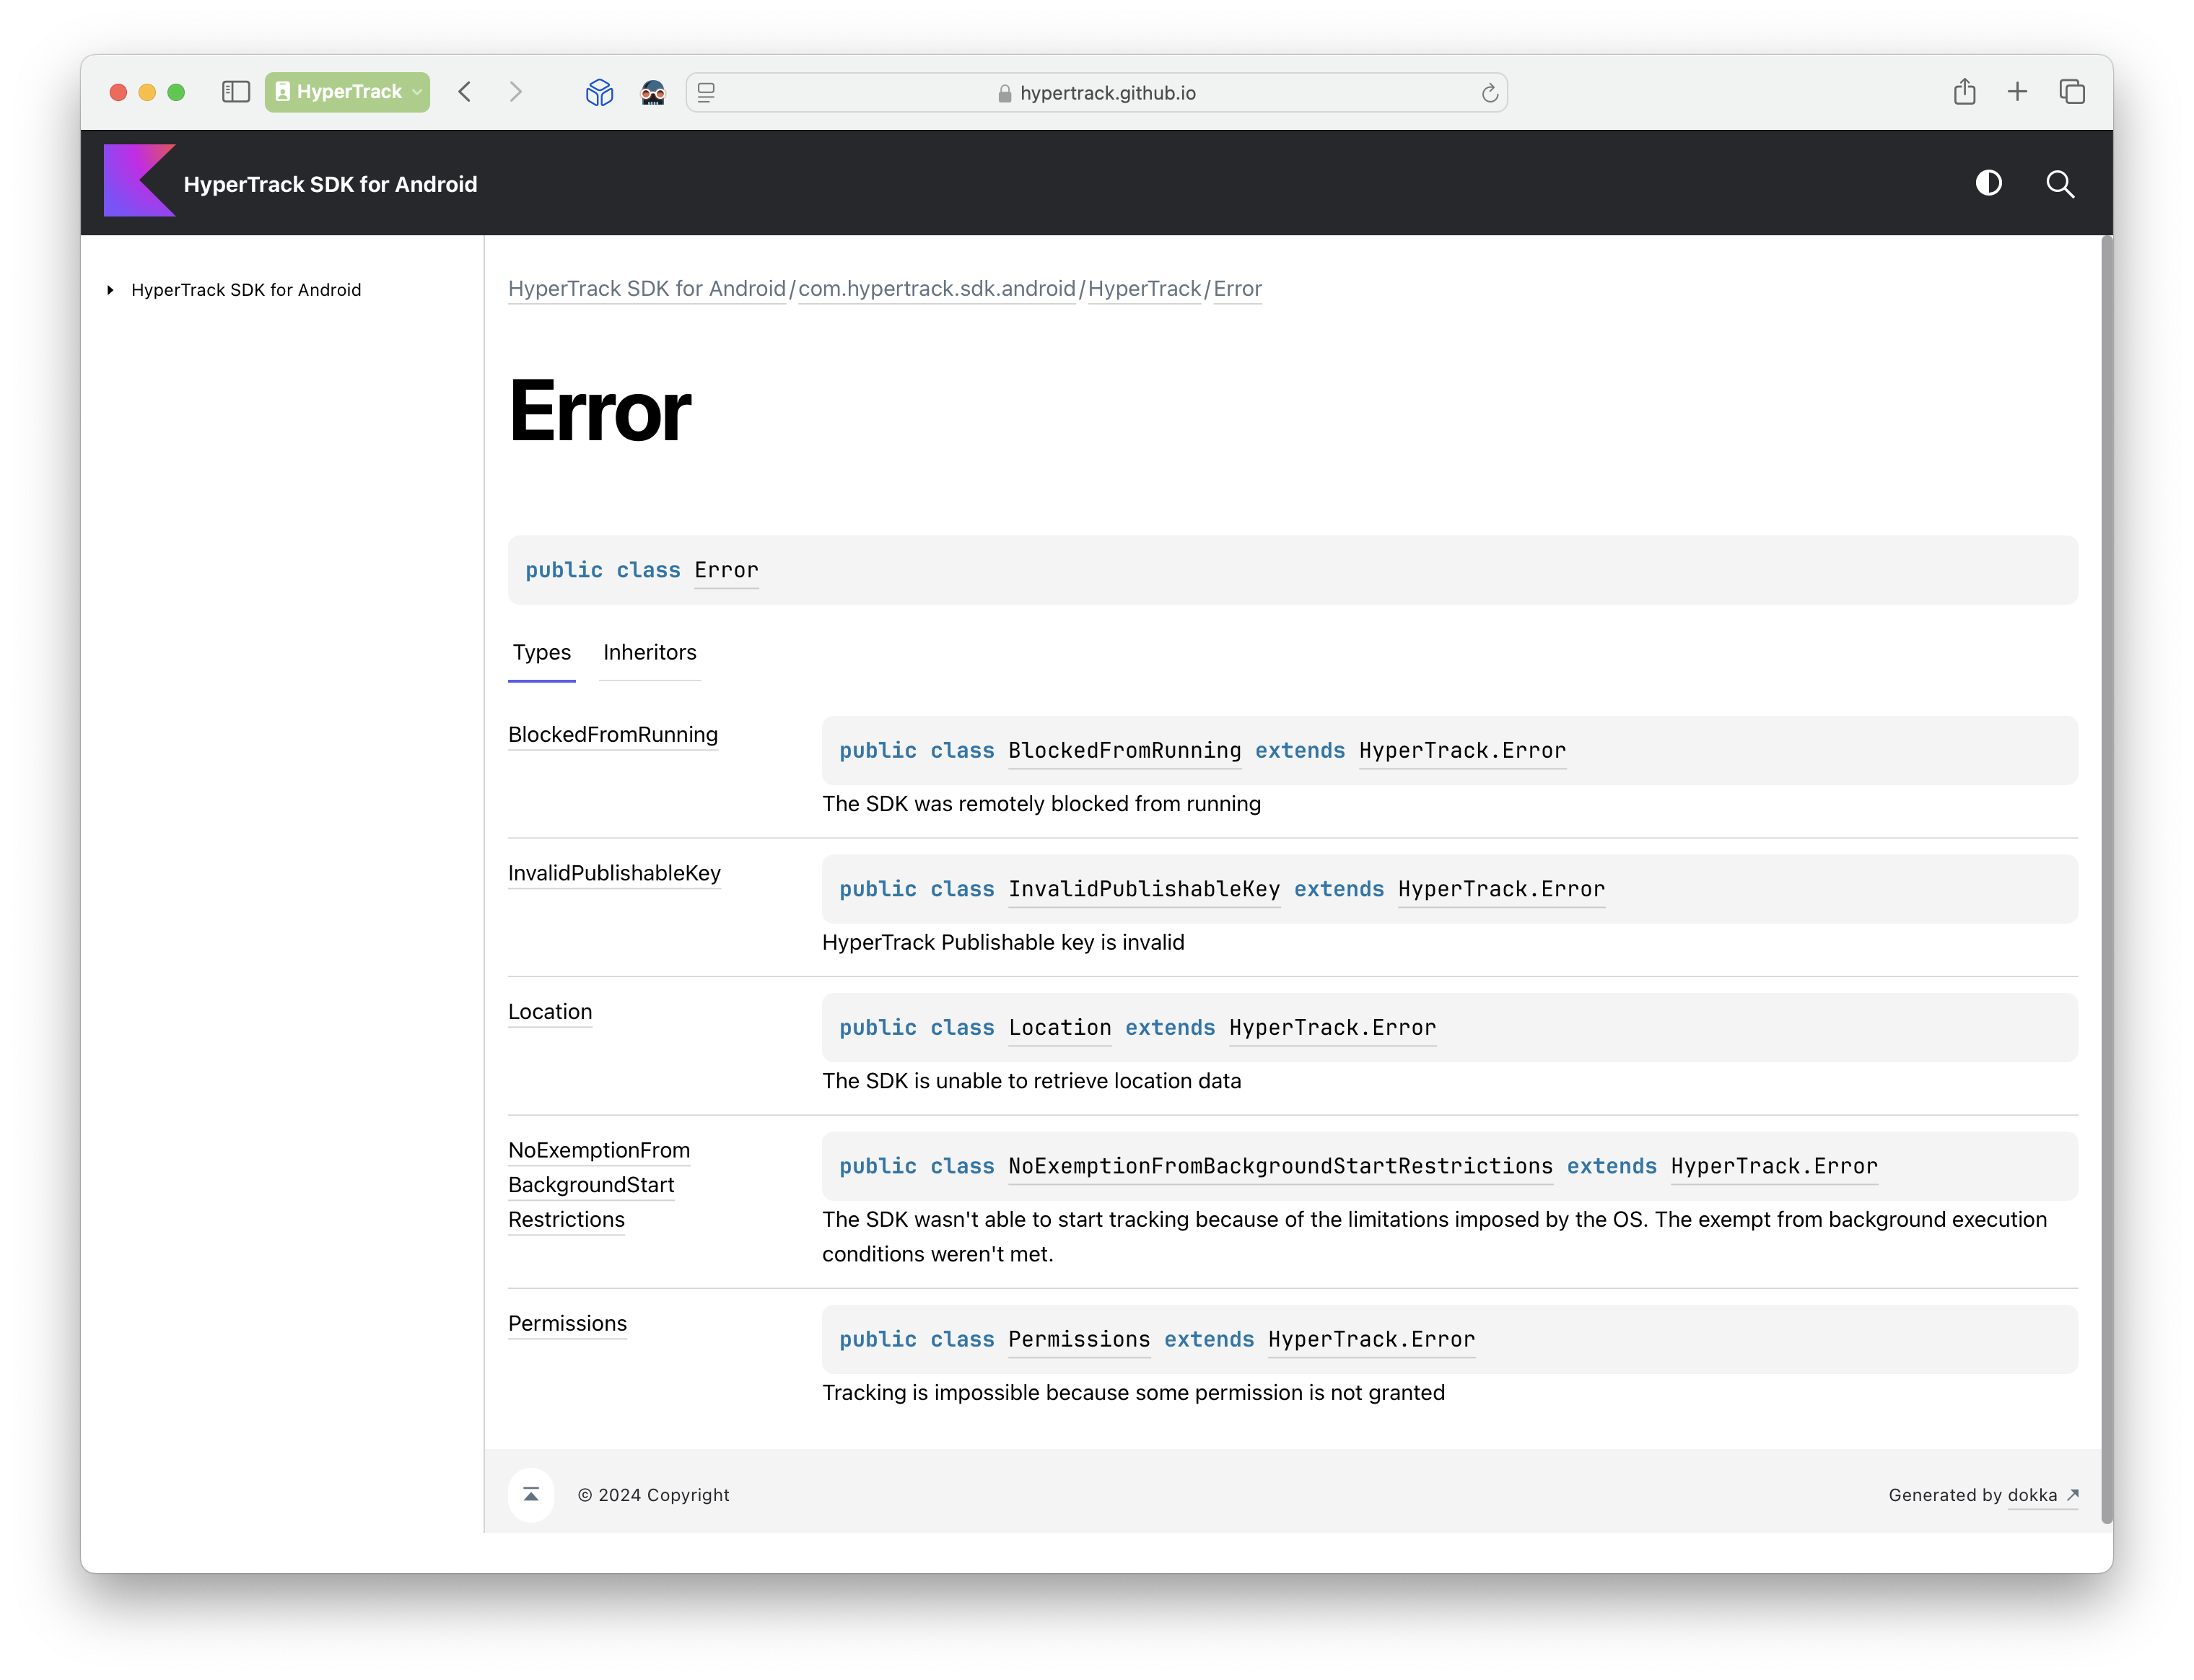The image size is (2194, 1680).
Task: Select HyperTrack SDK for Android in sidebar
Action: [246, 290]
